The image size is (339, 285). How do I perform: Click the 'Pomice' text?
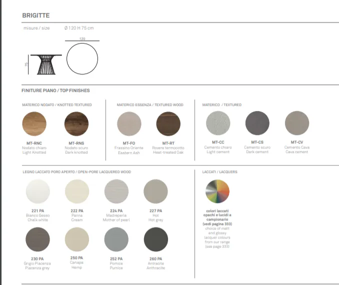tap(116, 263)
